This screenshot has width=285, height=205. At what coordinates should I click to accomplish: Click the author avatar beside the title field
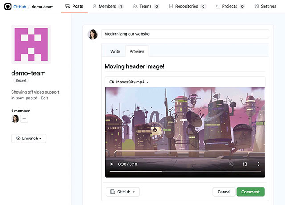(x=93, y=34)
